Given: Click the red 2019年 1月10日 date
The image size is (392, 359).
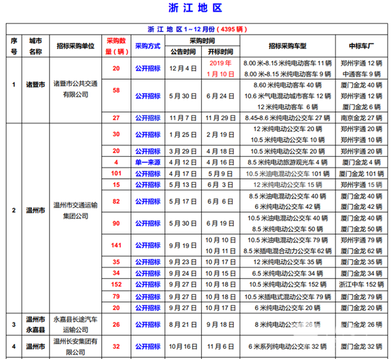Looking at the screenshot, I should coord(220,69).
